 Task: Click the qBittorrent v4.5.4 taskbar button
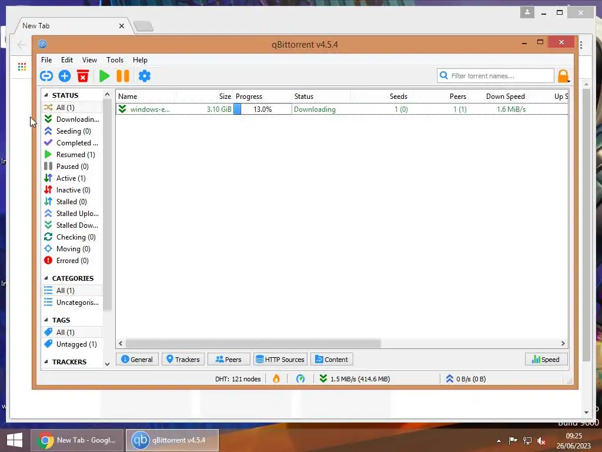172,440
